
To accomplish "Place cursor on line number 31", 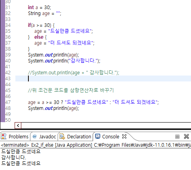I will (x=8, y=8).
